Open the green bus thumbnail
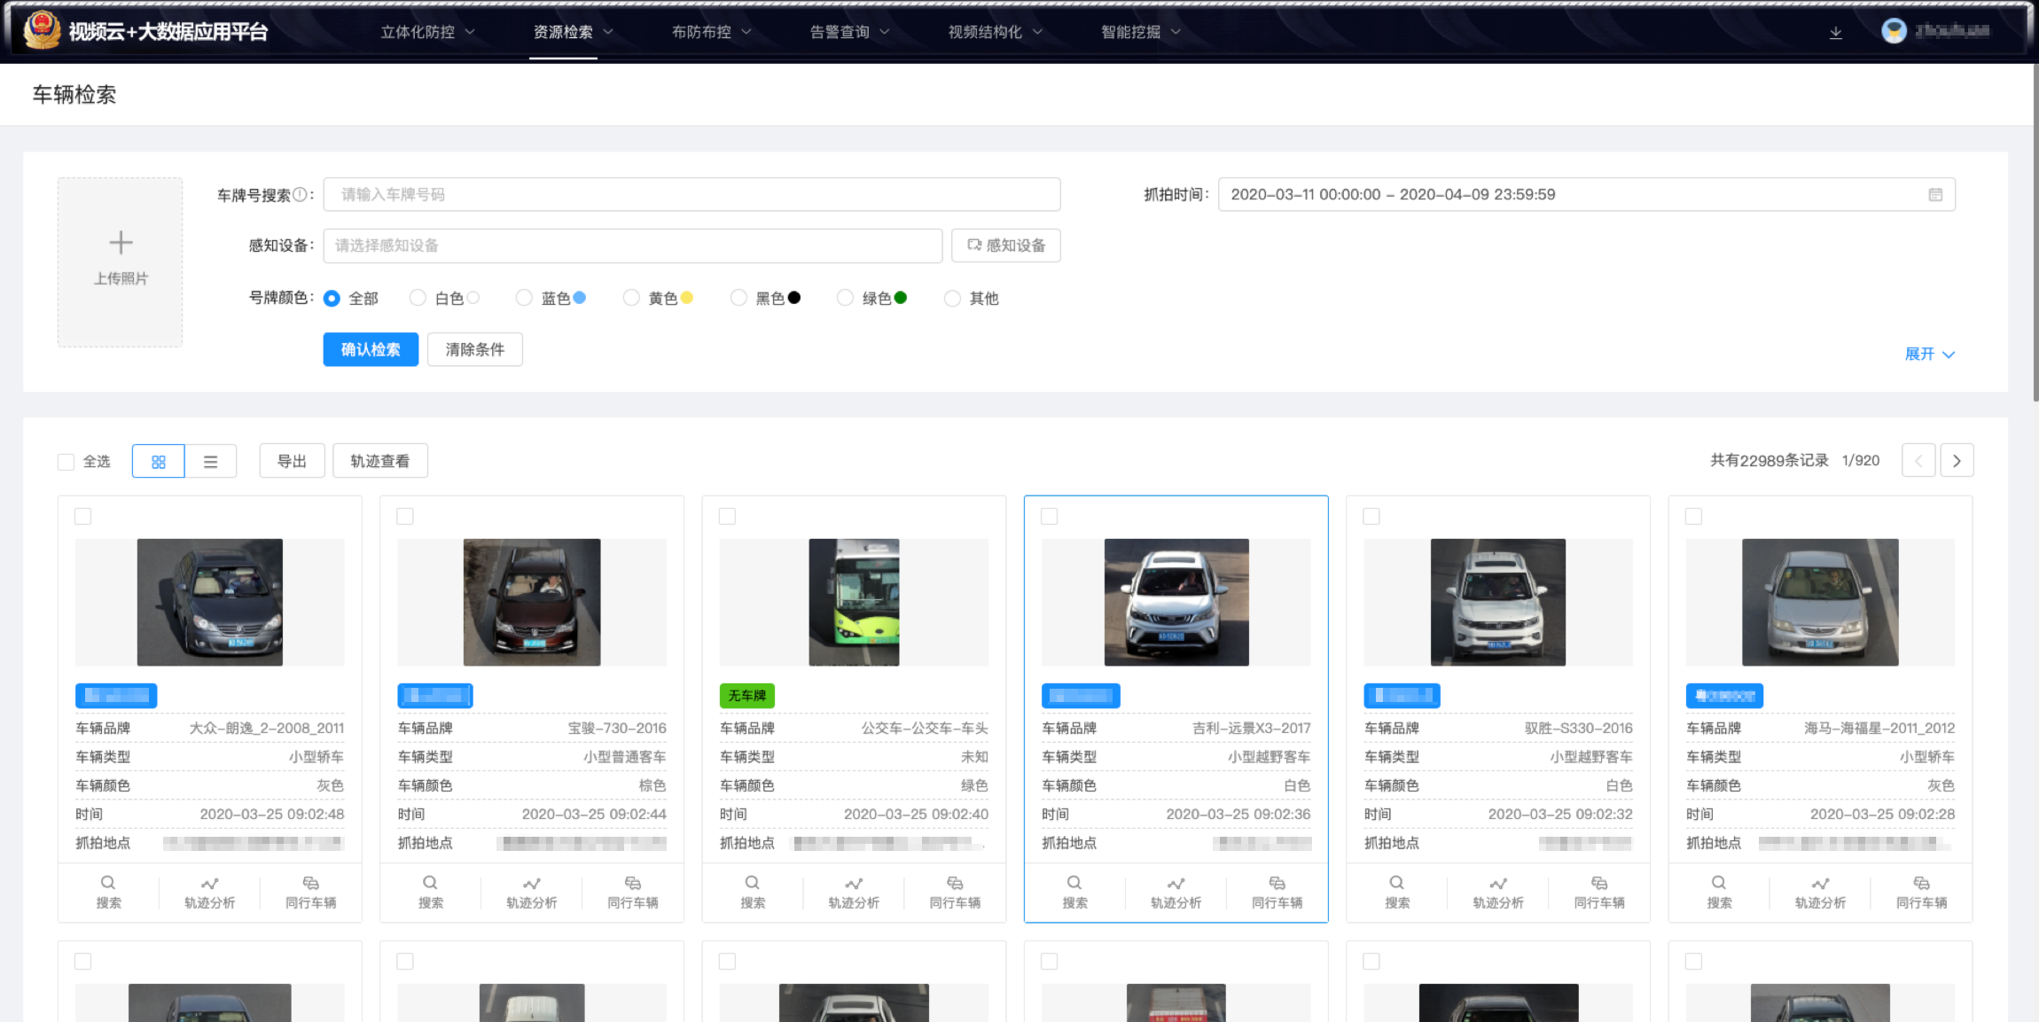The height and width of the screenshot is (1022, 2039). 854,602
